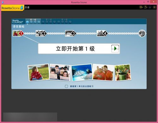Start level 1 with the green play button
The image size is (158, 123).
(115, 49)
